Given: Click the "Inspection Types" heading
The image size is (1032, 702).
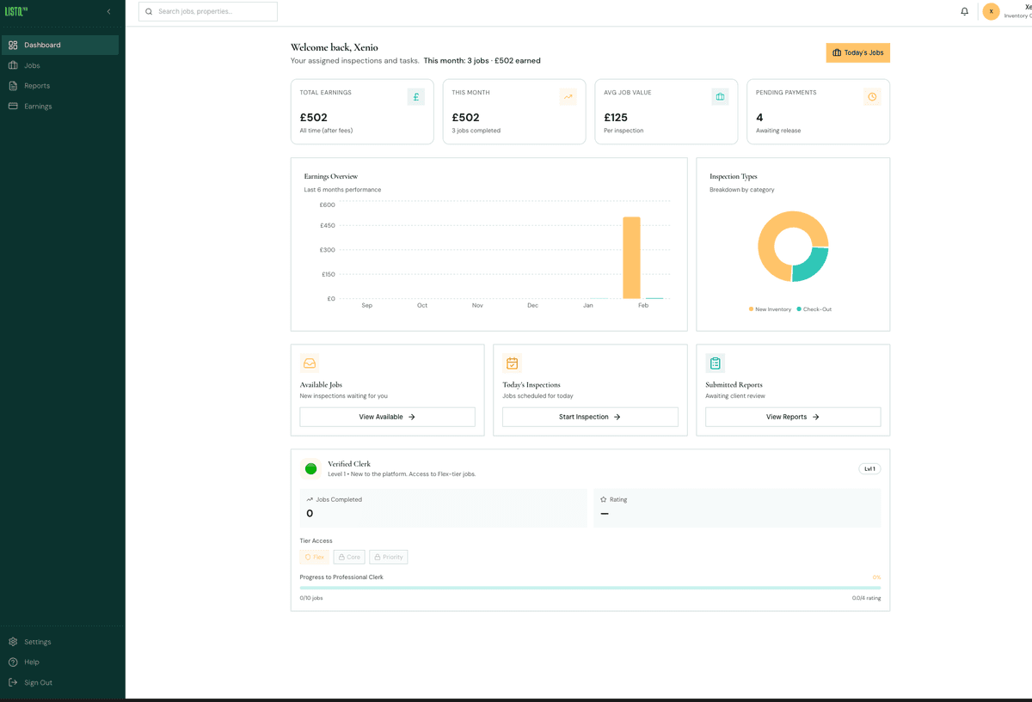Looking at the screenshot, I should click(x=734, y=176).
